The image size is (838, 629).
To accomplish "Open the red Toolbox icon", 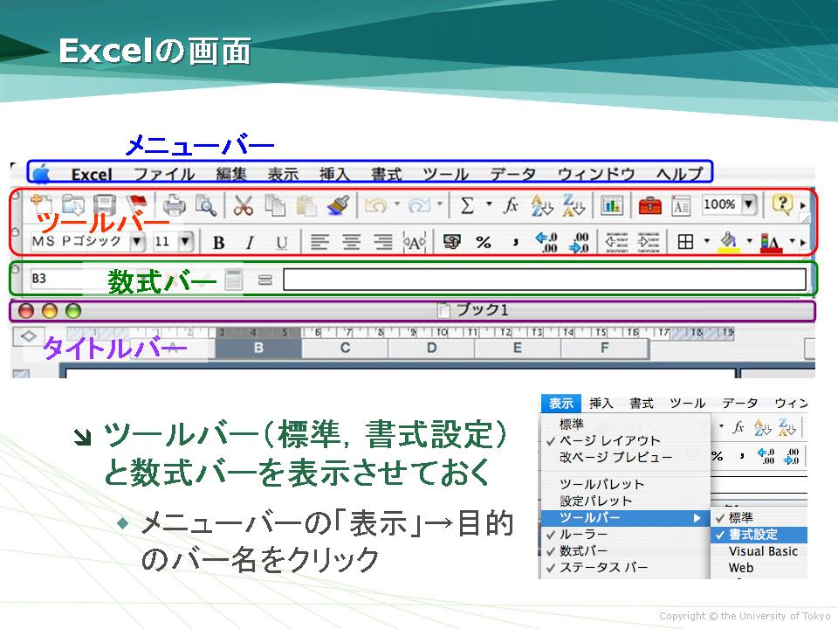I will (649, 204).
